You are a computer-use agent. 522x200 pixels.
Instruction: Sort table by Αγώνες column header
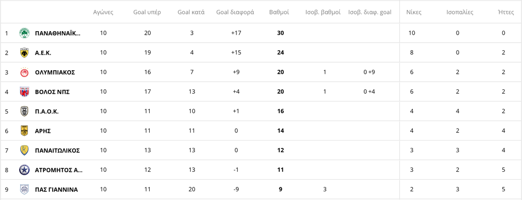tap(103, 12)
